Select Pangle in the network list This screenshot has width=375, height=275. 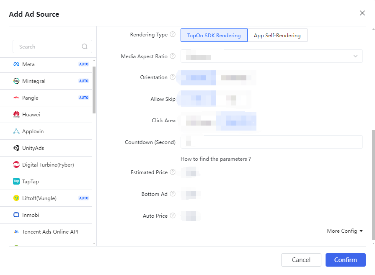click(x=30, y=98)
